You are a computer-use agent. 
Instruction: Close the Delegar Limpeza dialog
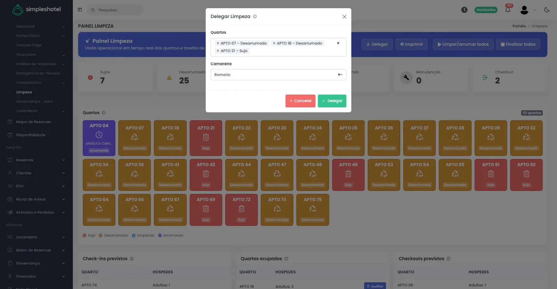click(x=344, y=17)
